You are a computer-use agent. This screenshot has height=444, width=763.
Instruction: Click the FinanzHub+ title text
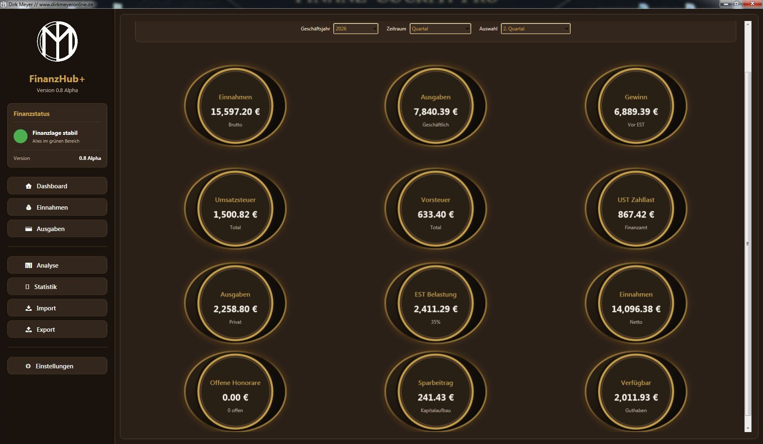57,79
